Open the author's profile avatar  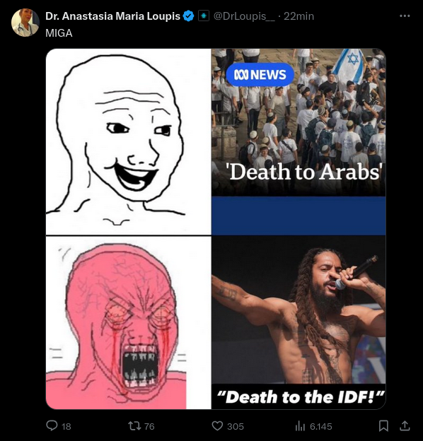point(25,23)
